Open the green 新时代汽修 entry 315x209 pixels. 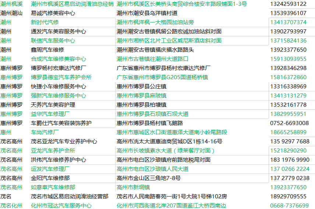45,22
